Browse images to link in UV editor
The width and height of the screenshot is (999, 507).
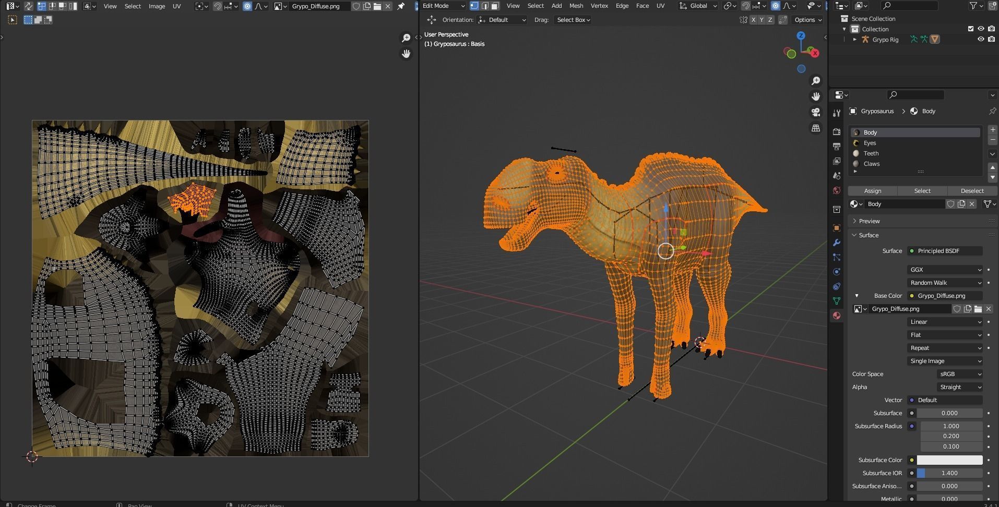coord(280,6)
